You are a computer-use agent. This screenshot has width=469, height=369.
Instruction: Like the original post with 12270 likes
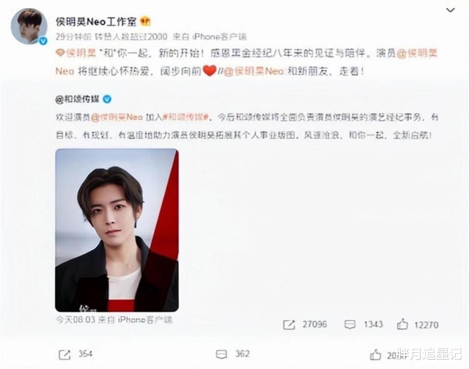[417, 324]
